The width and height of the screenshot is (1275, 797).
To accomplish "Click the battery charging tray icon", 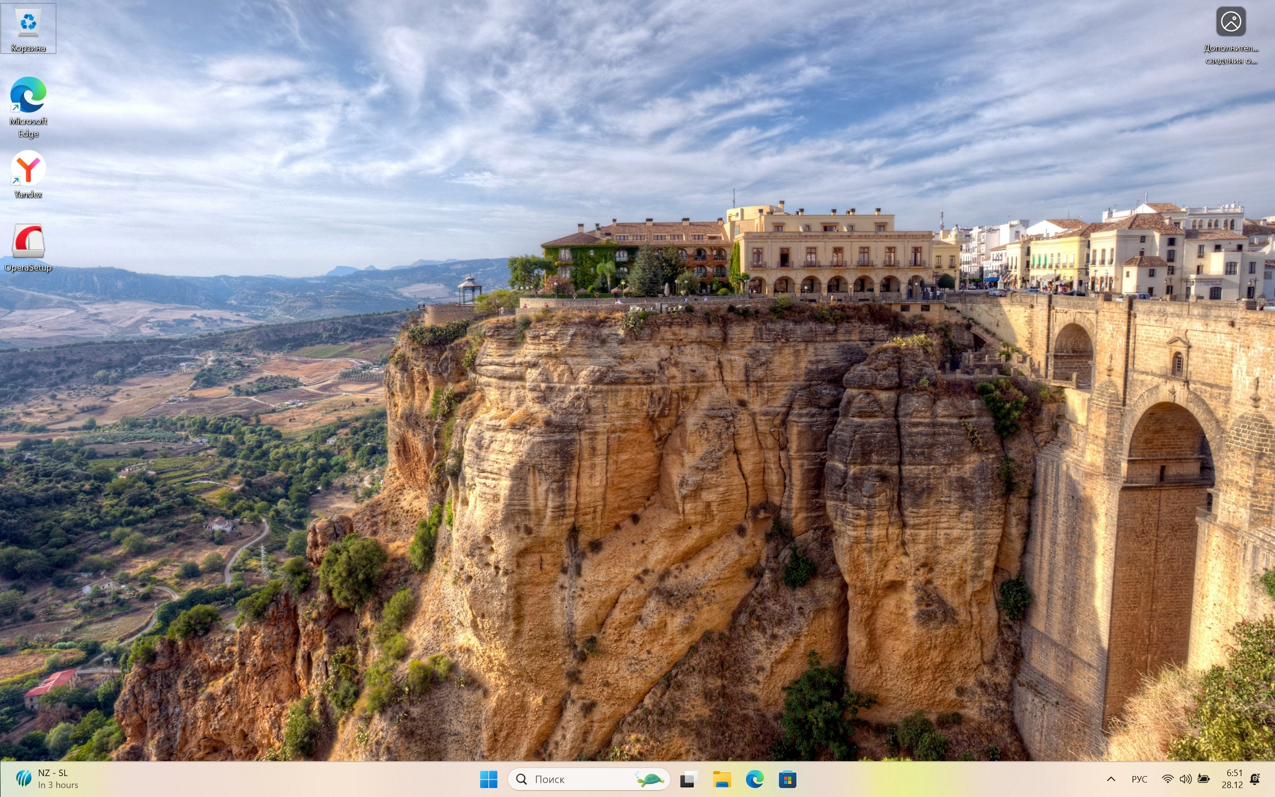I will click(x=1203, y=779).
